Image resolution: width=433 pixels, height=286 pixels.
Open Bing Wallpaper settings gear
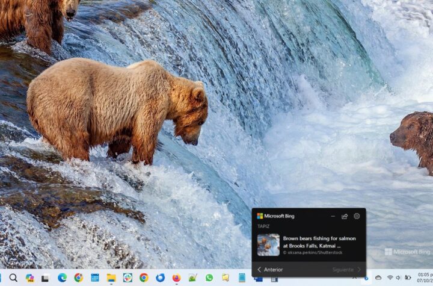pos(357,216)
